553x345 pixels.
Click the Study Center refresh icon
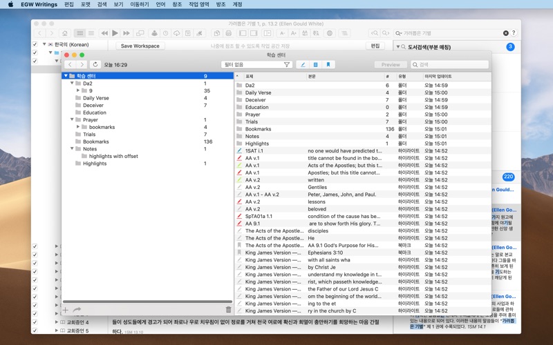pos(95,64)
